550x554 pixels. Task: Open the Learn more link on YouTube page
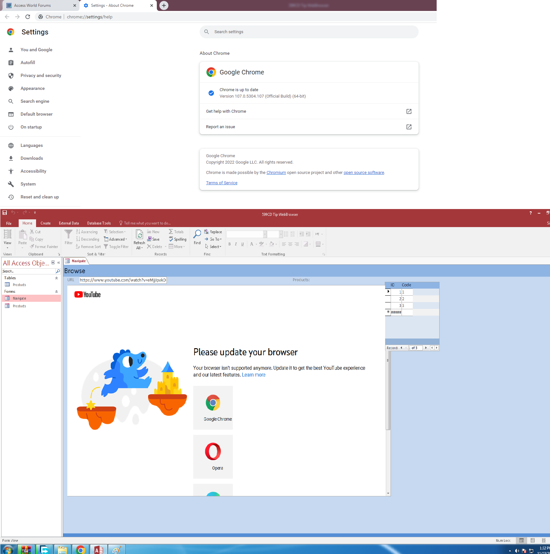253,375
